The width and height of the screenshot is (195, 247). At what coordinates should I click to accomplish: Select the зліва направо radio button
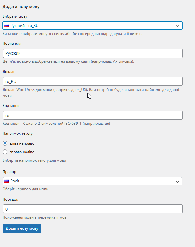click(5, 143)
